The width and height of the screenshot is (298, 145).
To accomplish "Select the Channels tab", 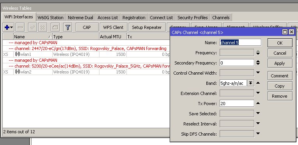I will (x=221, y=18).
